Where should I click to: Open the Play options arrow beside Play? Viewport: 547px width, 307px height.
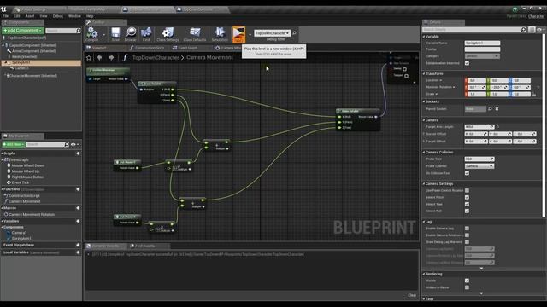250,34
